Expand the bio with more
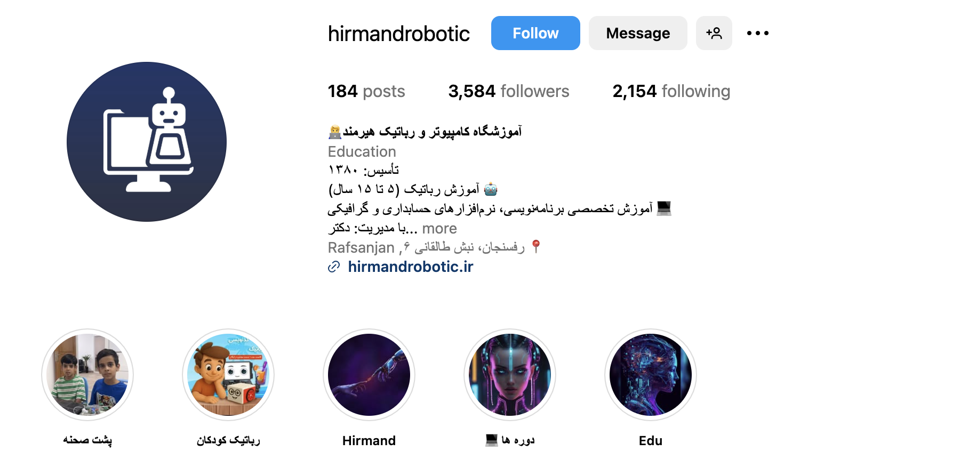The height and width of the screenshot is (475, 960). (439, 229)
